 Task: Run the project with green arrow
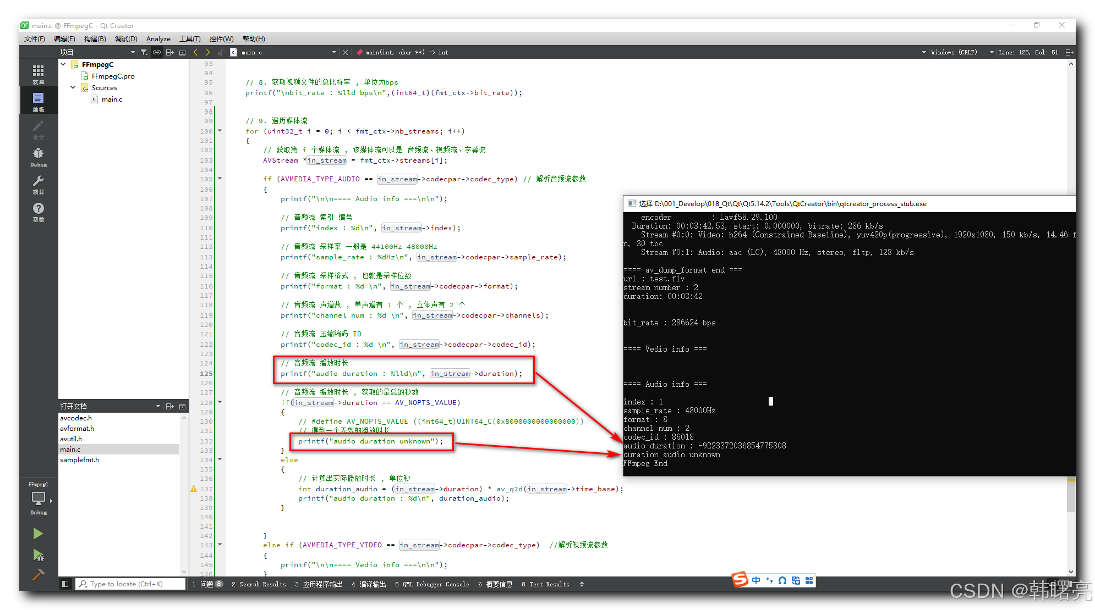click(38, 534)
